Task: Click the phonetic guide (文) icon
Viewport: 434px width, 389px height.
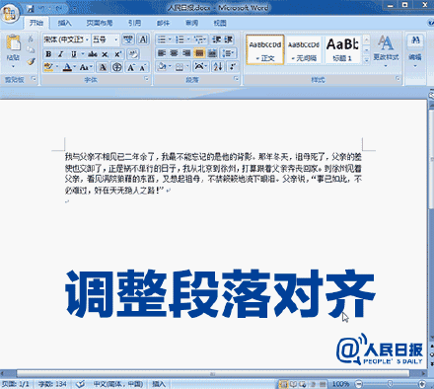Action: pyautogui.click(x=128, y=39)
